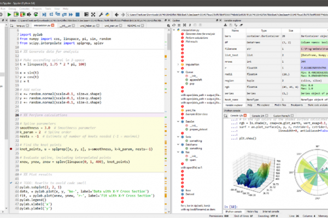Click the Run current cell icon
Image resolution: width=328 pixels, height=218 pixels.
16,14
